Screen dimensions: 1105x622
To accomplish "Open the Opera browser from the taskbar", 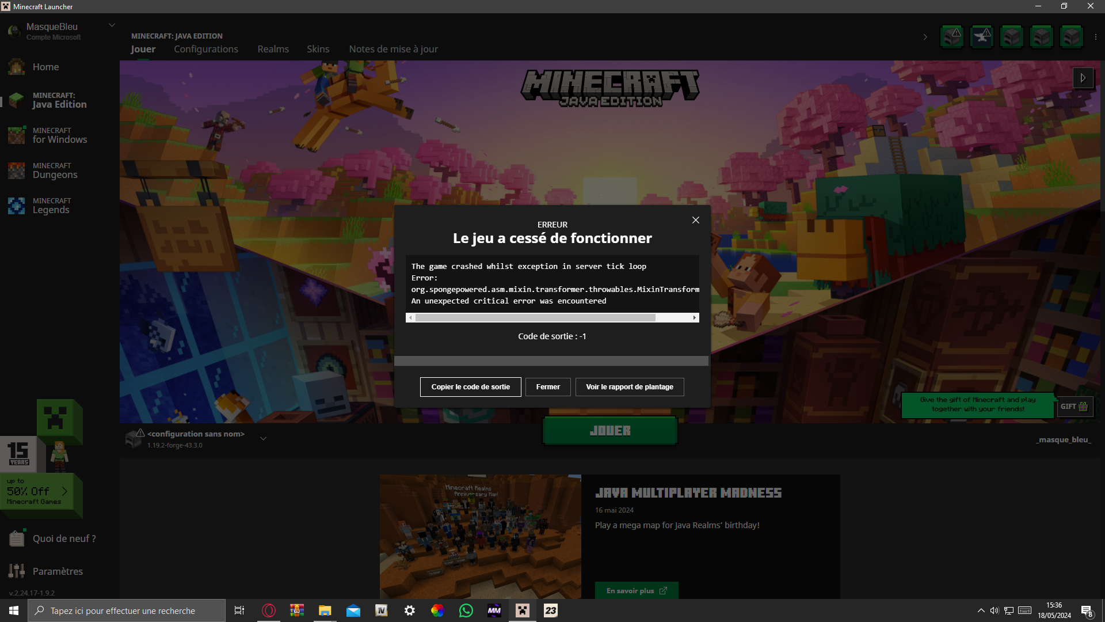I will (x=269, y=610).
